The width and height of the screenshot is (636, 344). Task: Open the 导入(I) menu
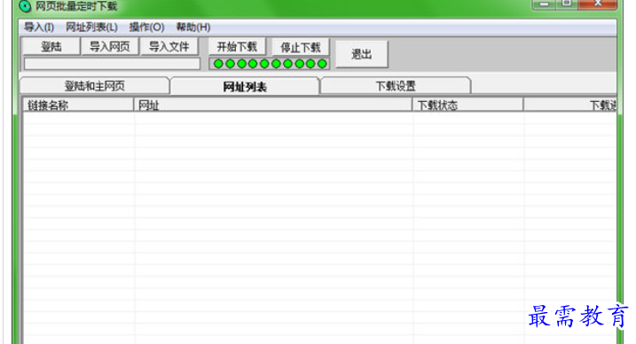(39, 27)
